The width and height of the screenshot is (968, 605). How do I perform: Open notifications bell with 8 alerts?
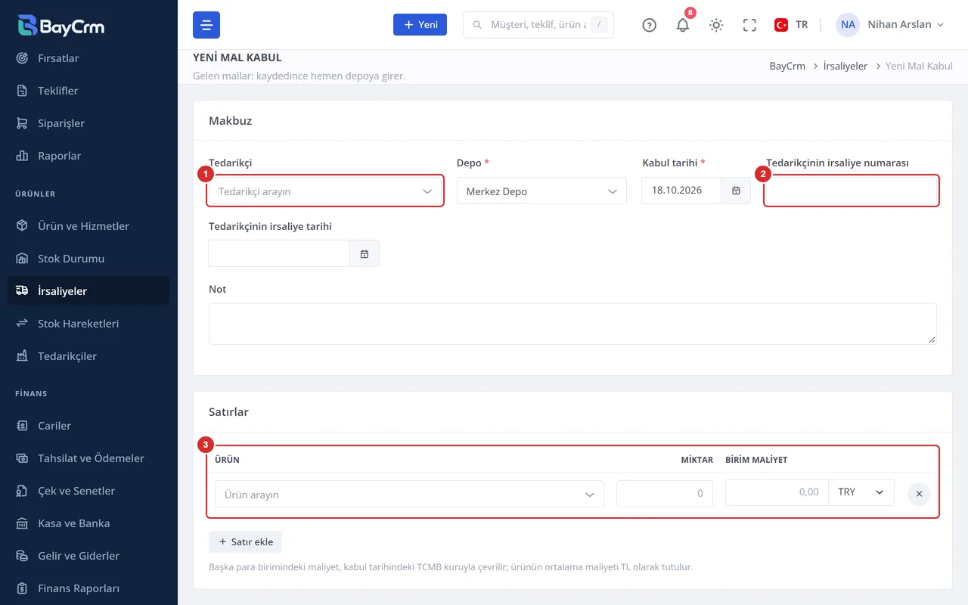683,25
